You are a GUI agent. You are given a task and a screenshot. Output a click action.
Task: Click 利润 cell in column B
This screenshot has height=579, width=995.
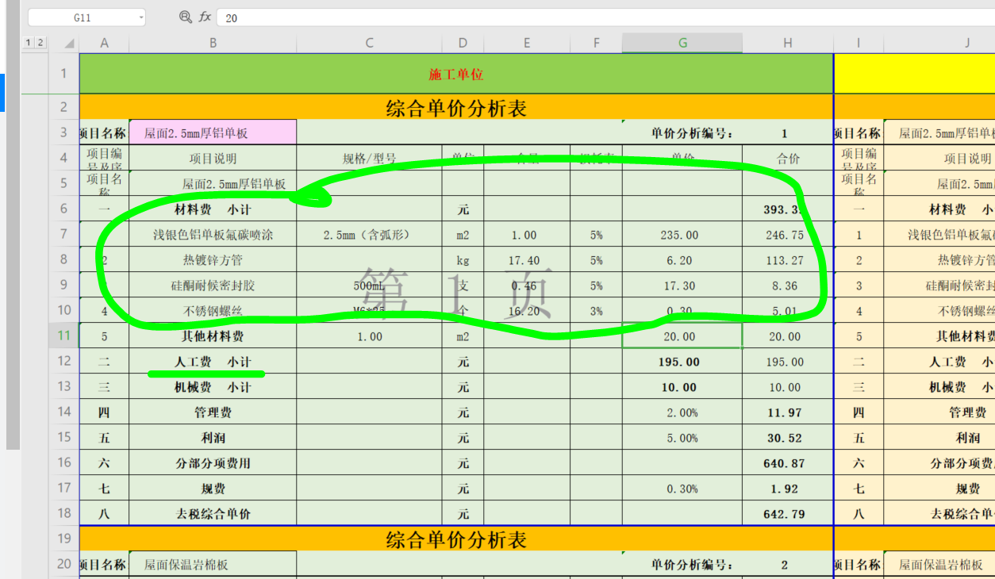213,438
